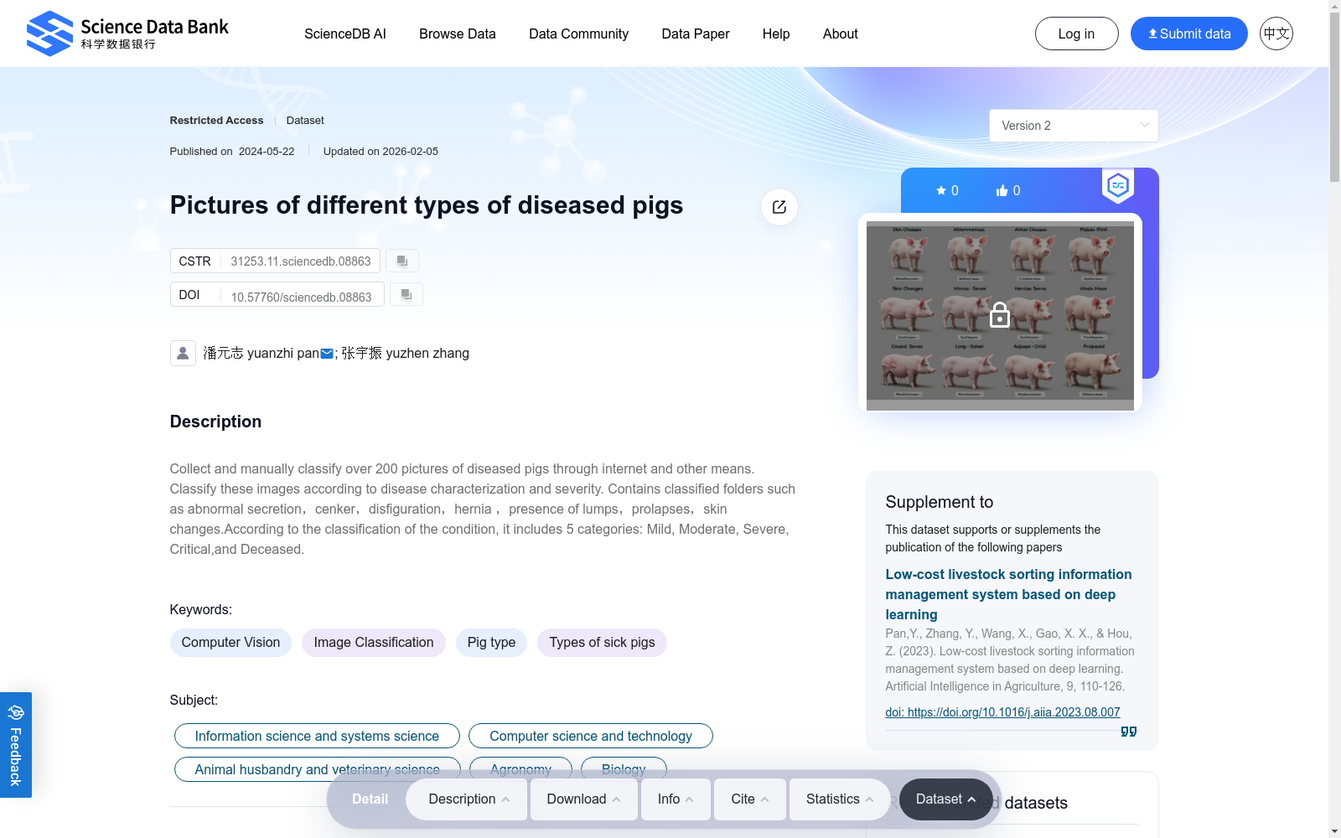This screenshot has height=838, width=1341.
Task: Open Data Community menu
Action: point(578,34)
